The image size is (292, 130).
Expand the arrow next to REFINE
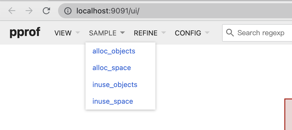pyautogui.click(x=163, y=33)
